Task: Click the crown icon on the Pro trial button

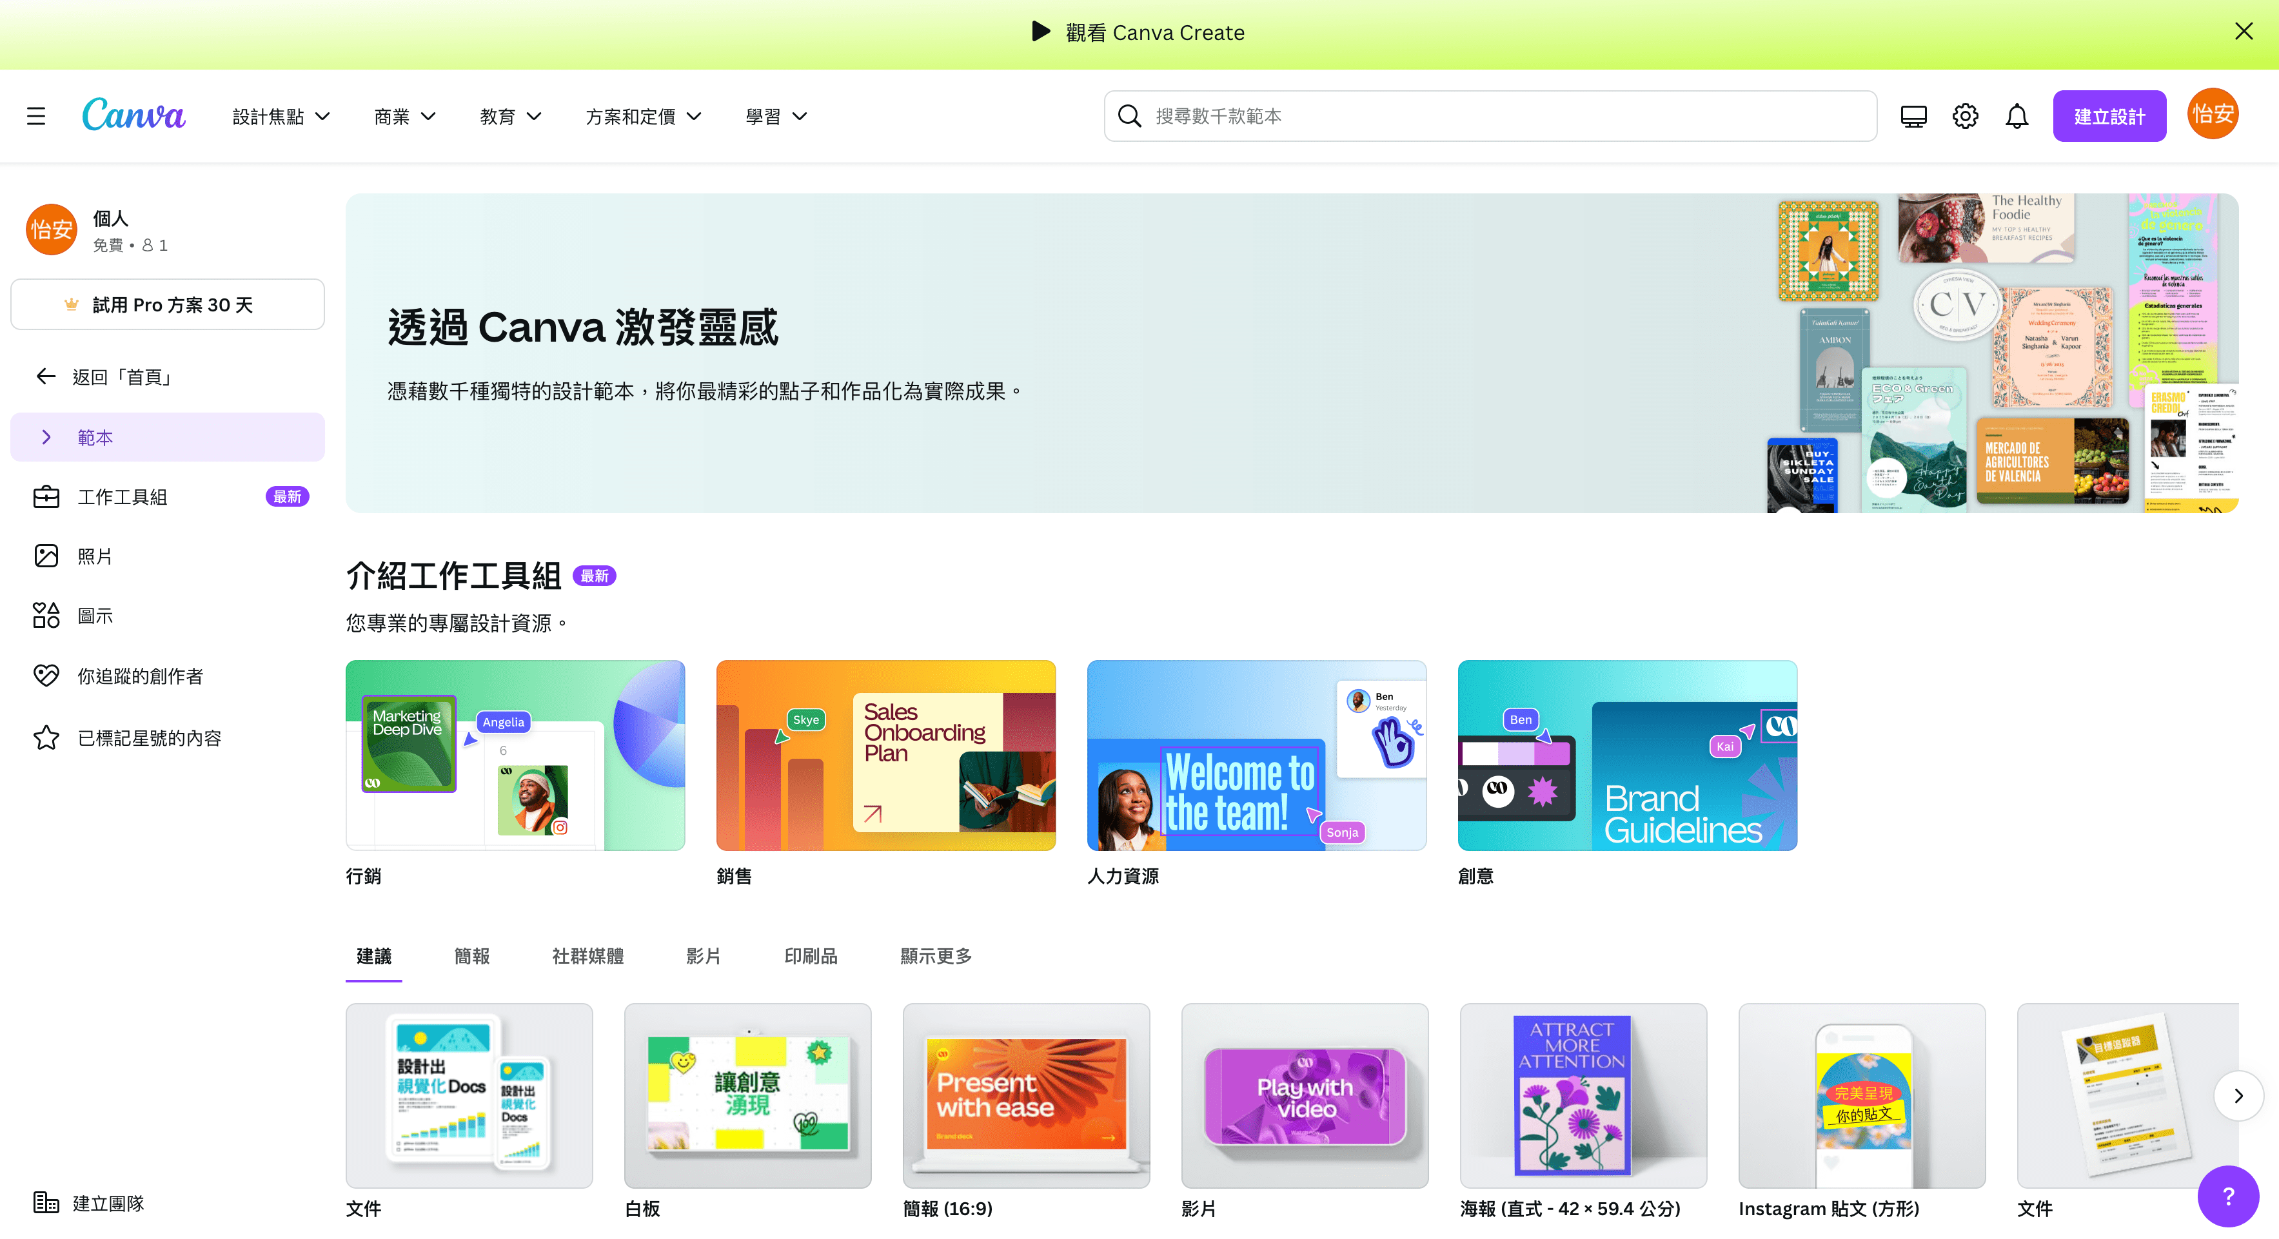Action: [72, 305]
